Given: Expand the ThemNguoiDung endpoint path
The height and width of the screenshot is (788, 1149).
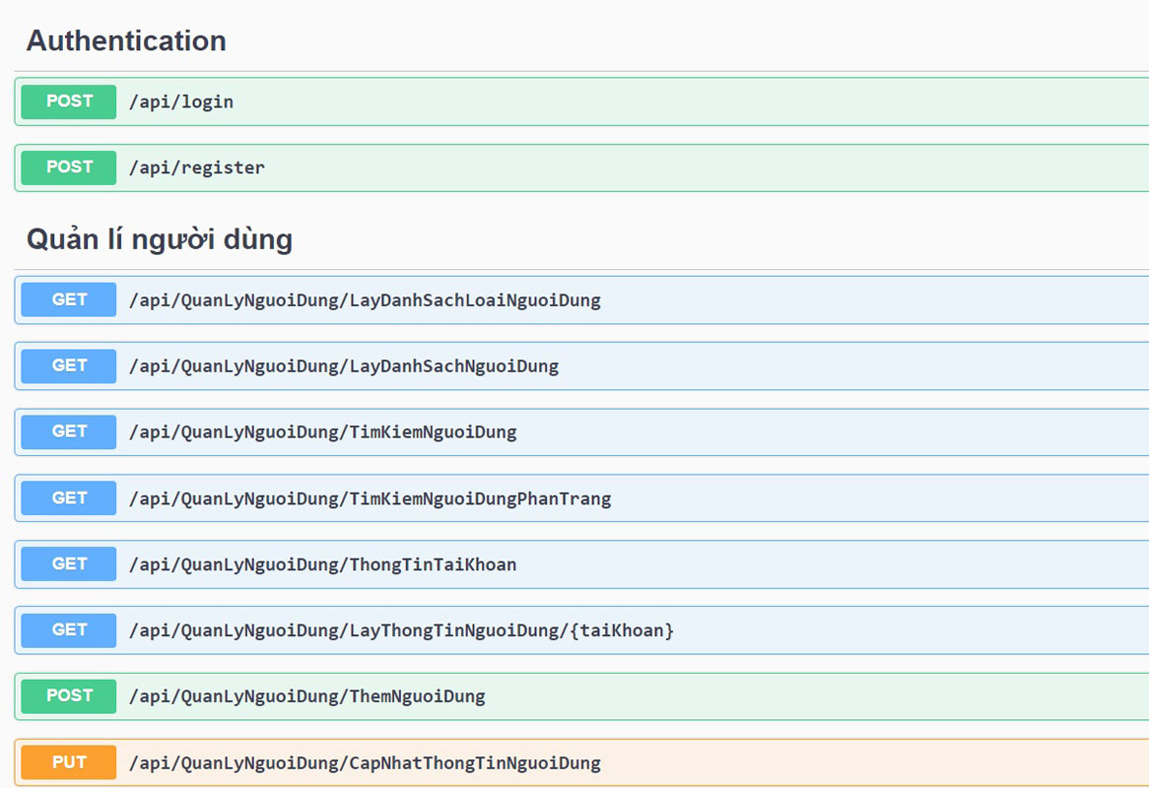Looking at the screenshot, I should 306,696.
